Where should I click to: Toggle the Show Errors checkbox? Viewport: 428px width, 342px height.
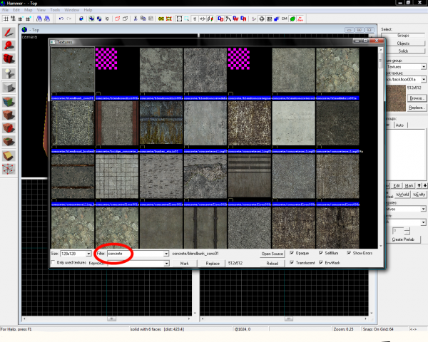tap(349, 253)
